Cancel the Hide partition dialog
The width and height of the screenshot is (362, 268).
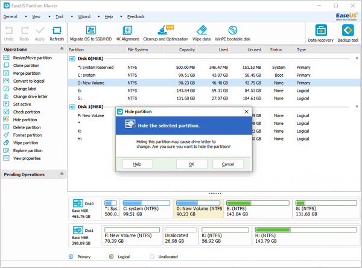point(228,164)
